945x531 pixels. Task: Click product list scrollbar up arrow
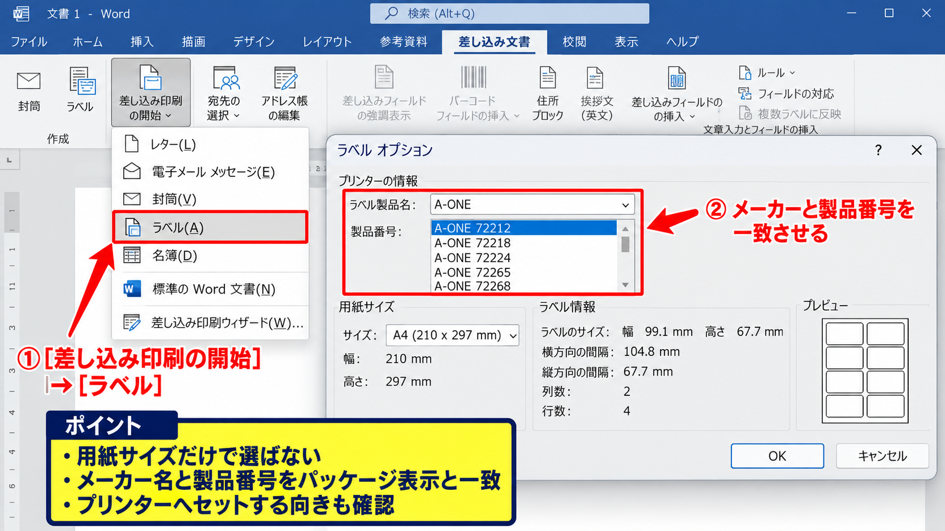coord(626,228)
